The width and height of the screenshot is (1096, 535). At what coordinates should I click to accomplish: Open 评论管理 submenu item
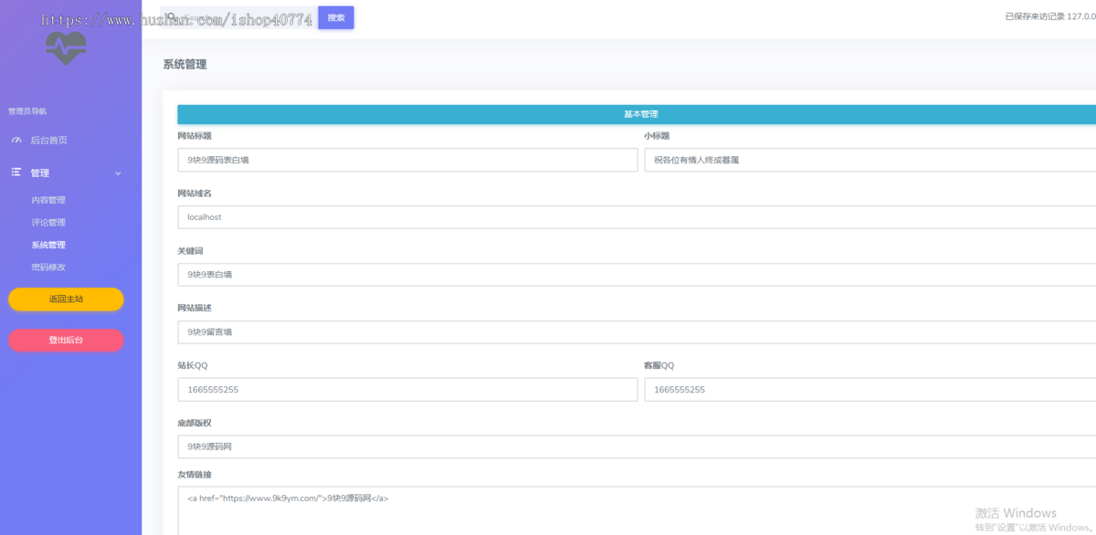coord(48,223)
